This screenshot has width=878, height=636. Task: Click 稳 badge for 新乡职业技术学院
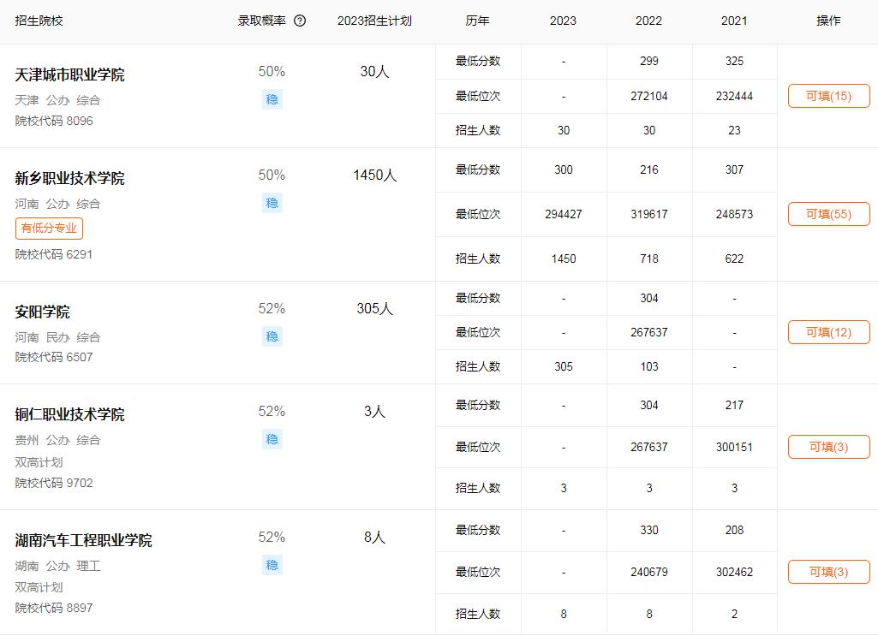[272, 203]
